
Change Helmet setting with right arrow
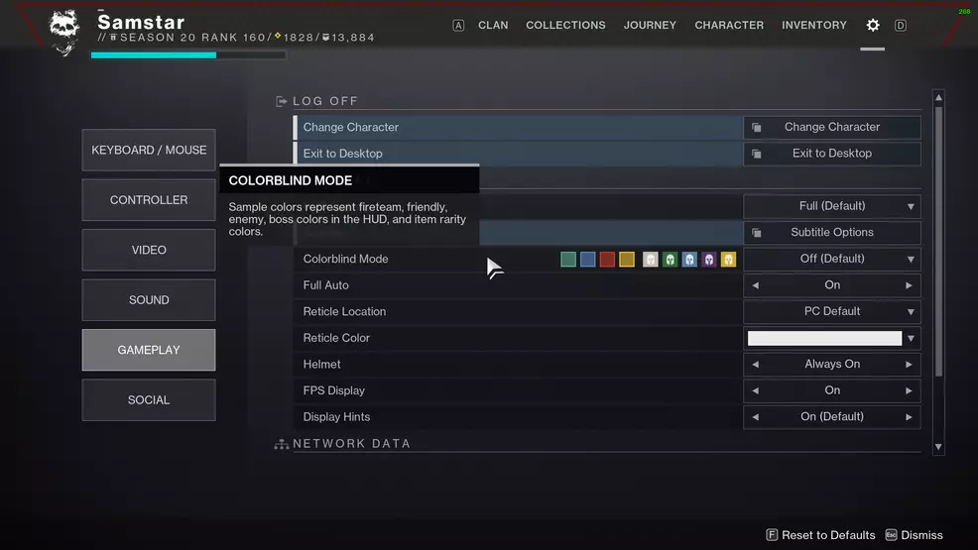909,365
